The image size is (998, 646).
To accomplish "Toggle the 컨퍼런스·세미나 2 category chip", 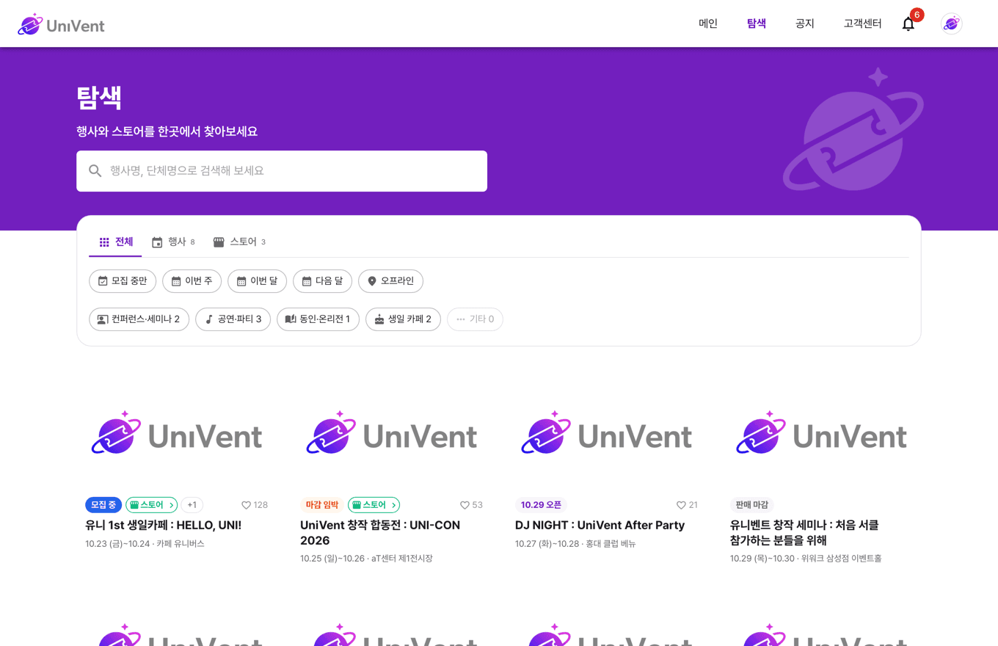I will 139,319.
